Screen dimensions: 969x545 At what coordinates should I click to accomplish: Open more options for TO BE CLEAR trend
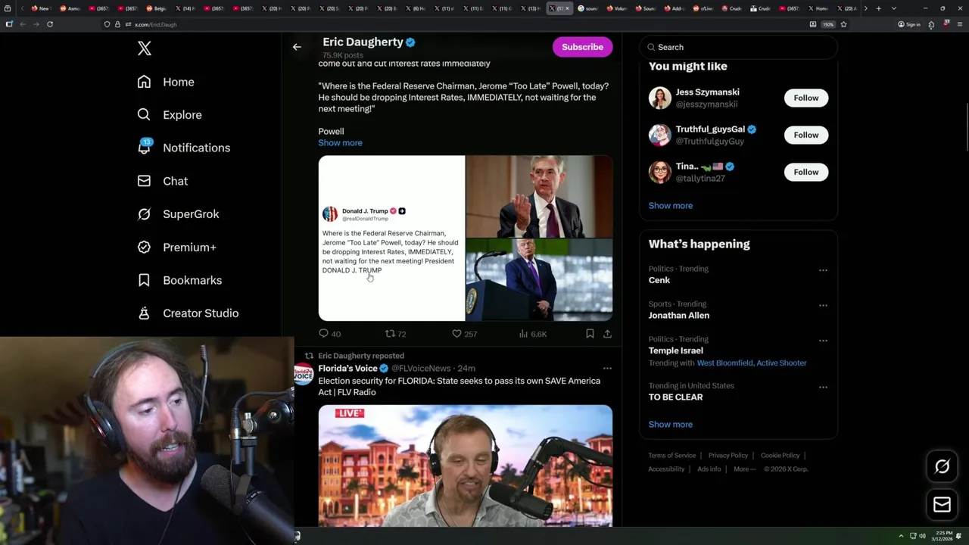823,387
